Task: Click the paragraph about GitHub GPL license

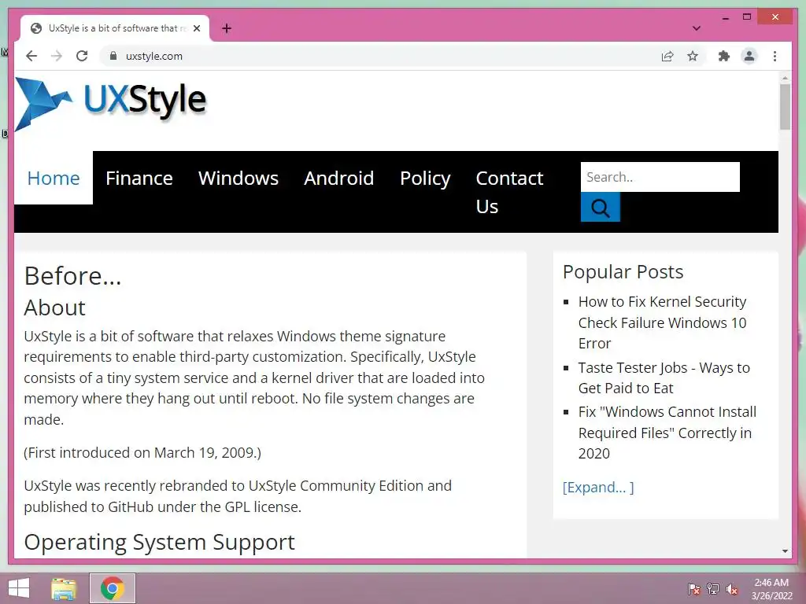Action: coord(238,496)
